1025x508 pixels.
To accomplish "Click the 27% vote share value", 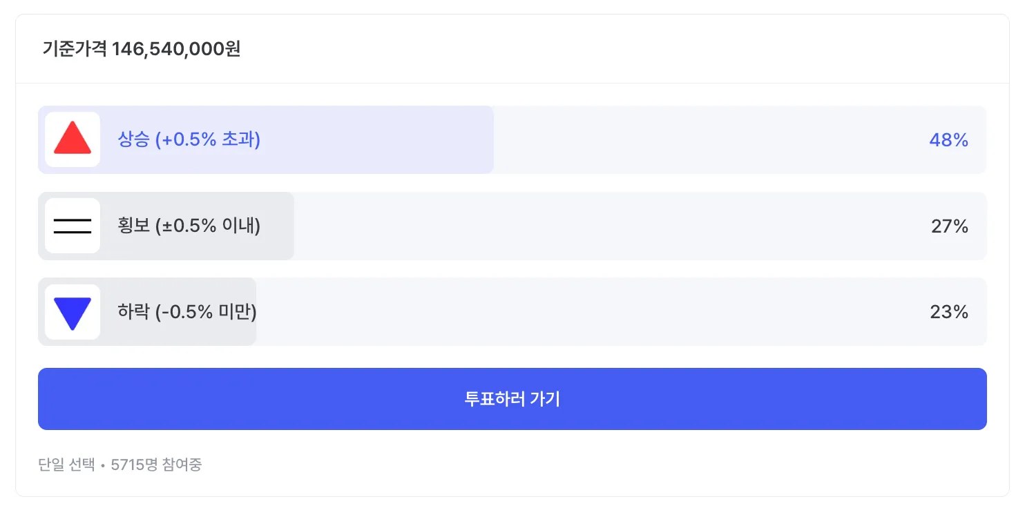I will (949, 226).
